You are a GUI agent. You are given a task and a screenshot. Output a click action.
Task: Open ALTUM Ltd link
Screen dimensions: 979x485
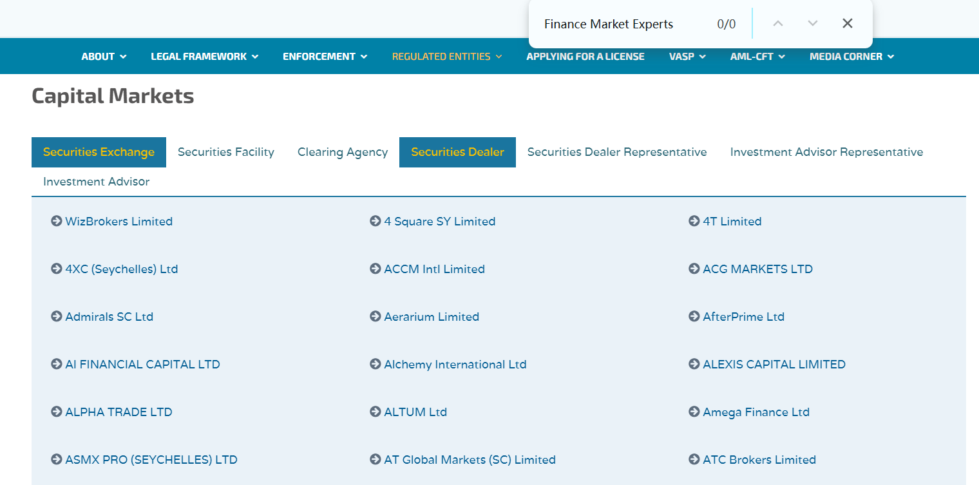click(415, 412)
